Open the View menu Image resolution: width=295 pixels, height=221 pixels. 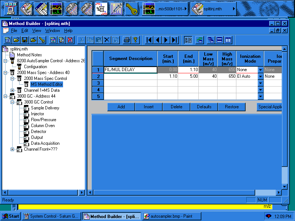[x=37, y=31]
